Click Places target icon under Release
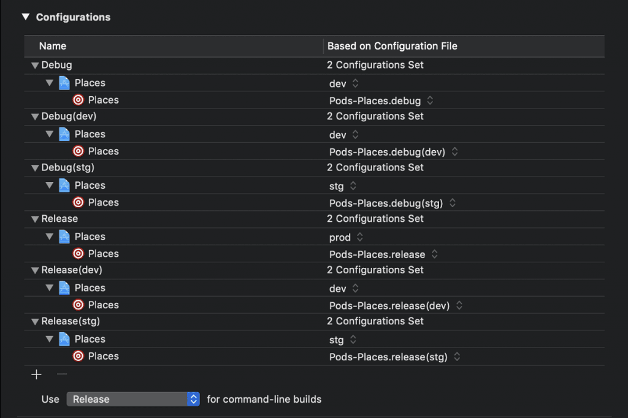628x418 pixels. pyautogui.click(x=78, y=254)
